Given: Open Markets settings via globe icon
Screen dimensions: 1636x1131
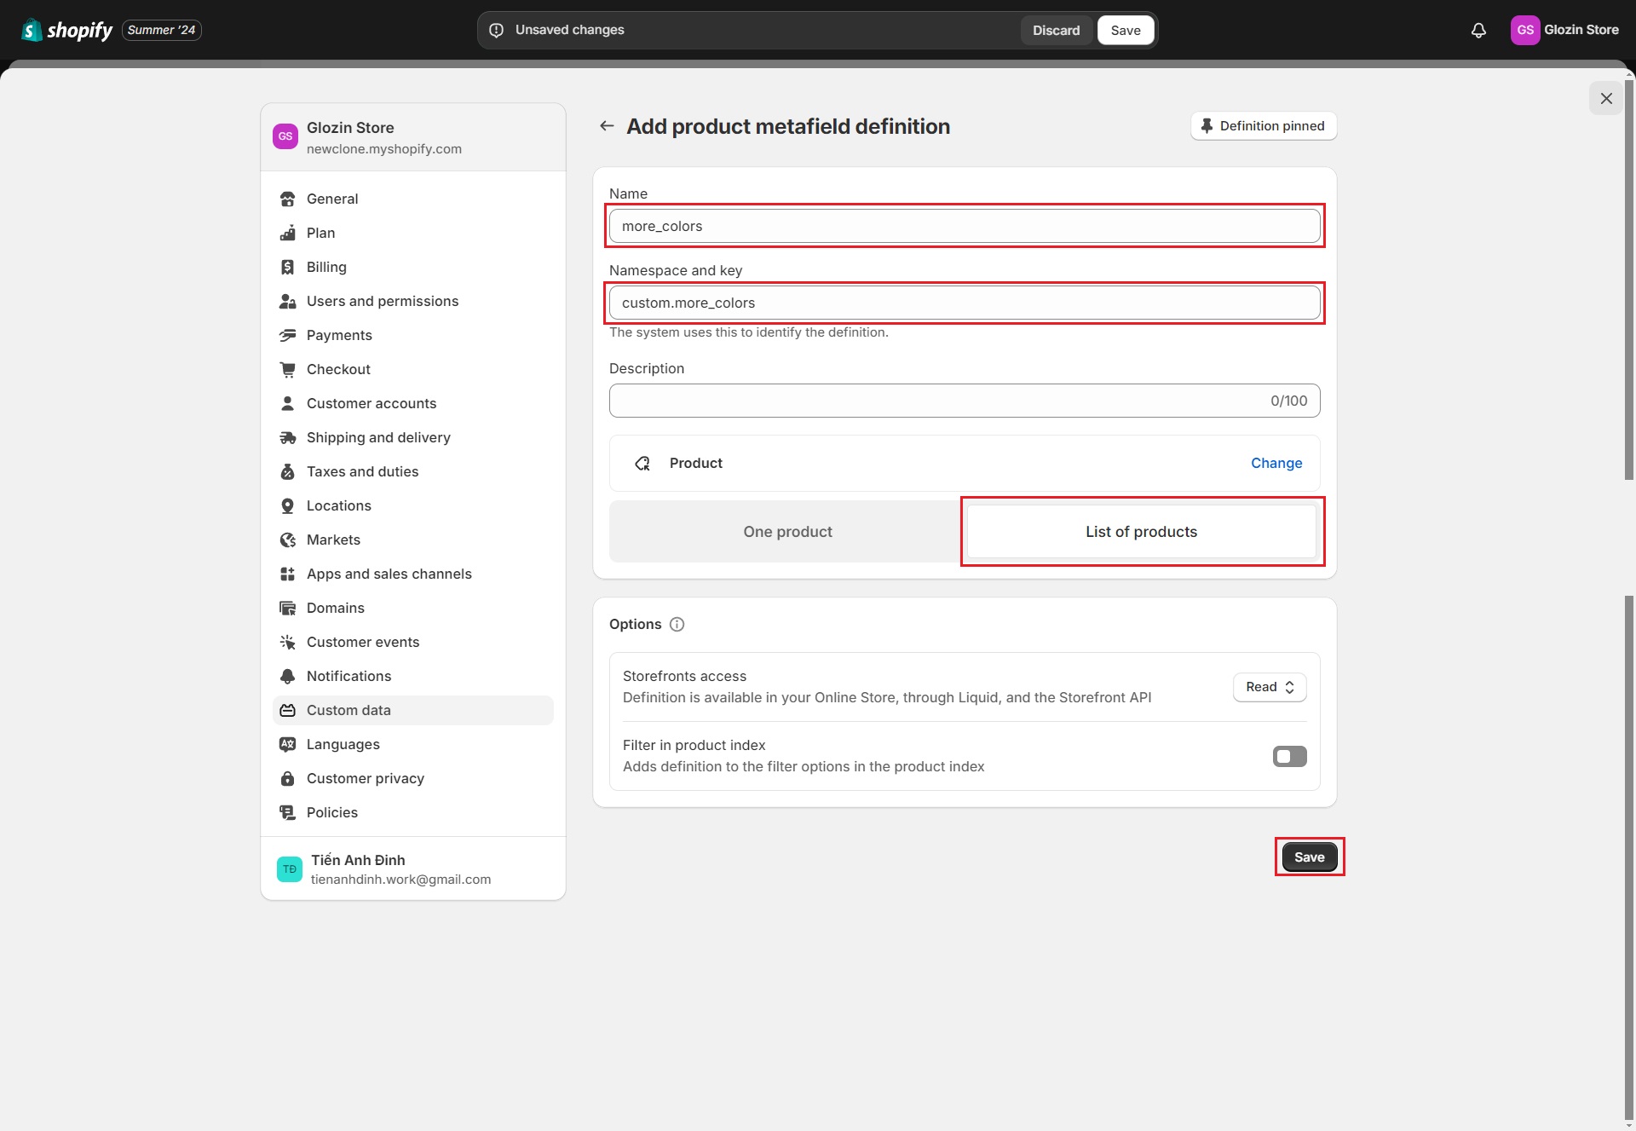Looking at the screenshot, I should tap(288, 540).
